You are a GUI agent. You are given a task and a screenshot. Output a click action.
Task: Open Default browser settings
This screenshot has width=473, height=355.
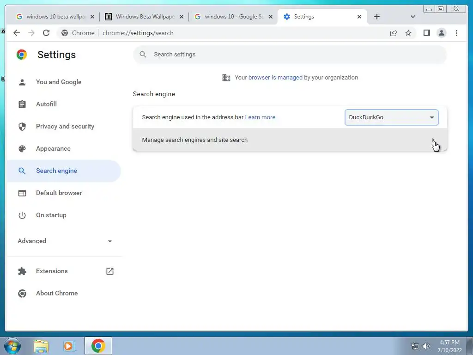(x=64, y=193)
